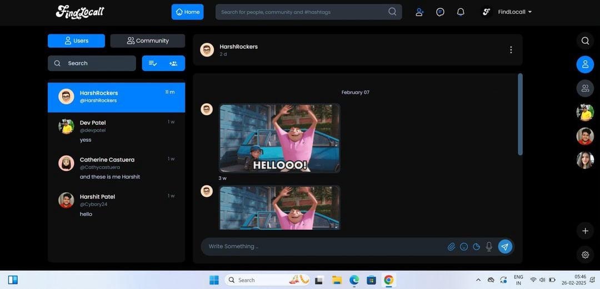The height and width of the screenshot is (289, 600).
Task: Click HarshRockers avatar in chat header
Action: tap(207, 50)
